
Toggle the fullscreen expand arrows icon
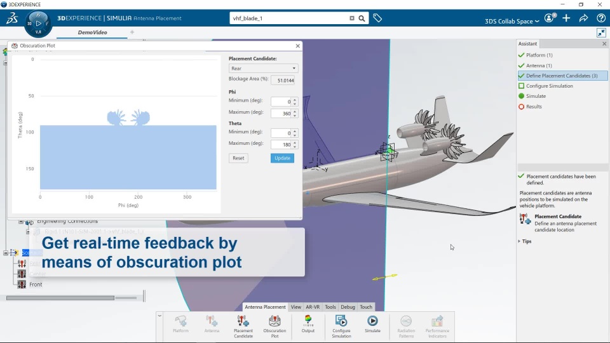click(x=602, y=32)
